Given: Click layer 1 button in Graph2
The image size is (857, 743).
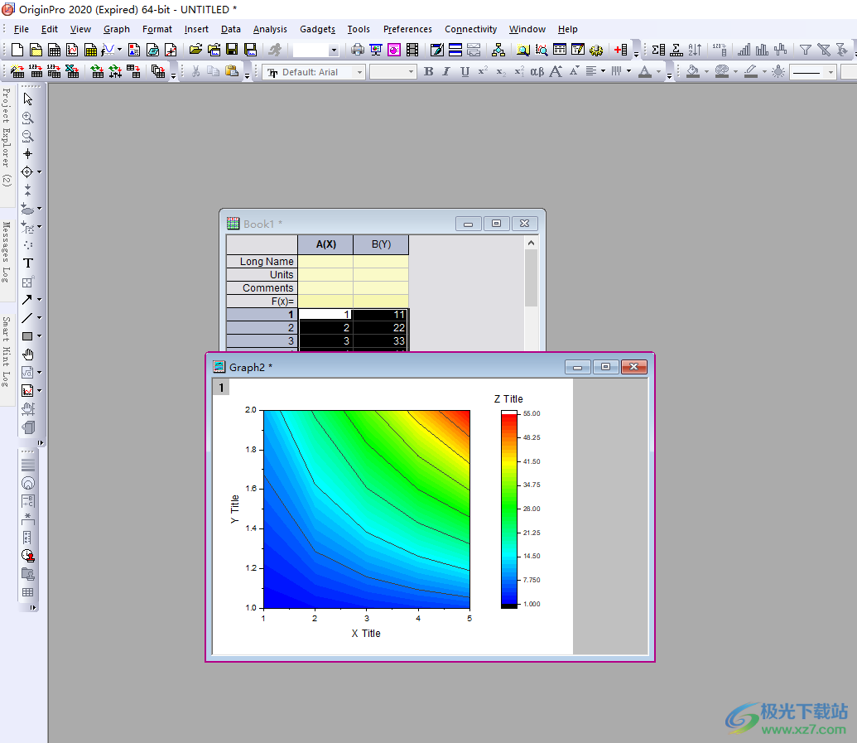Looking at the screenshot, I should click(x=221, y=387).
